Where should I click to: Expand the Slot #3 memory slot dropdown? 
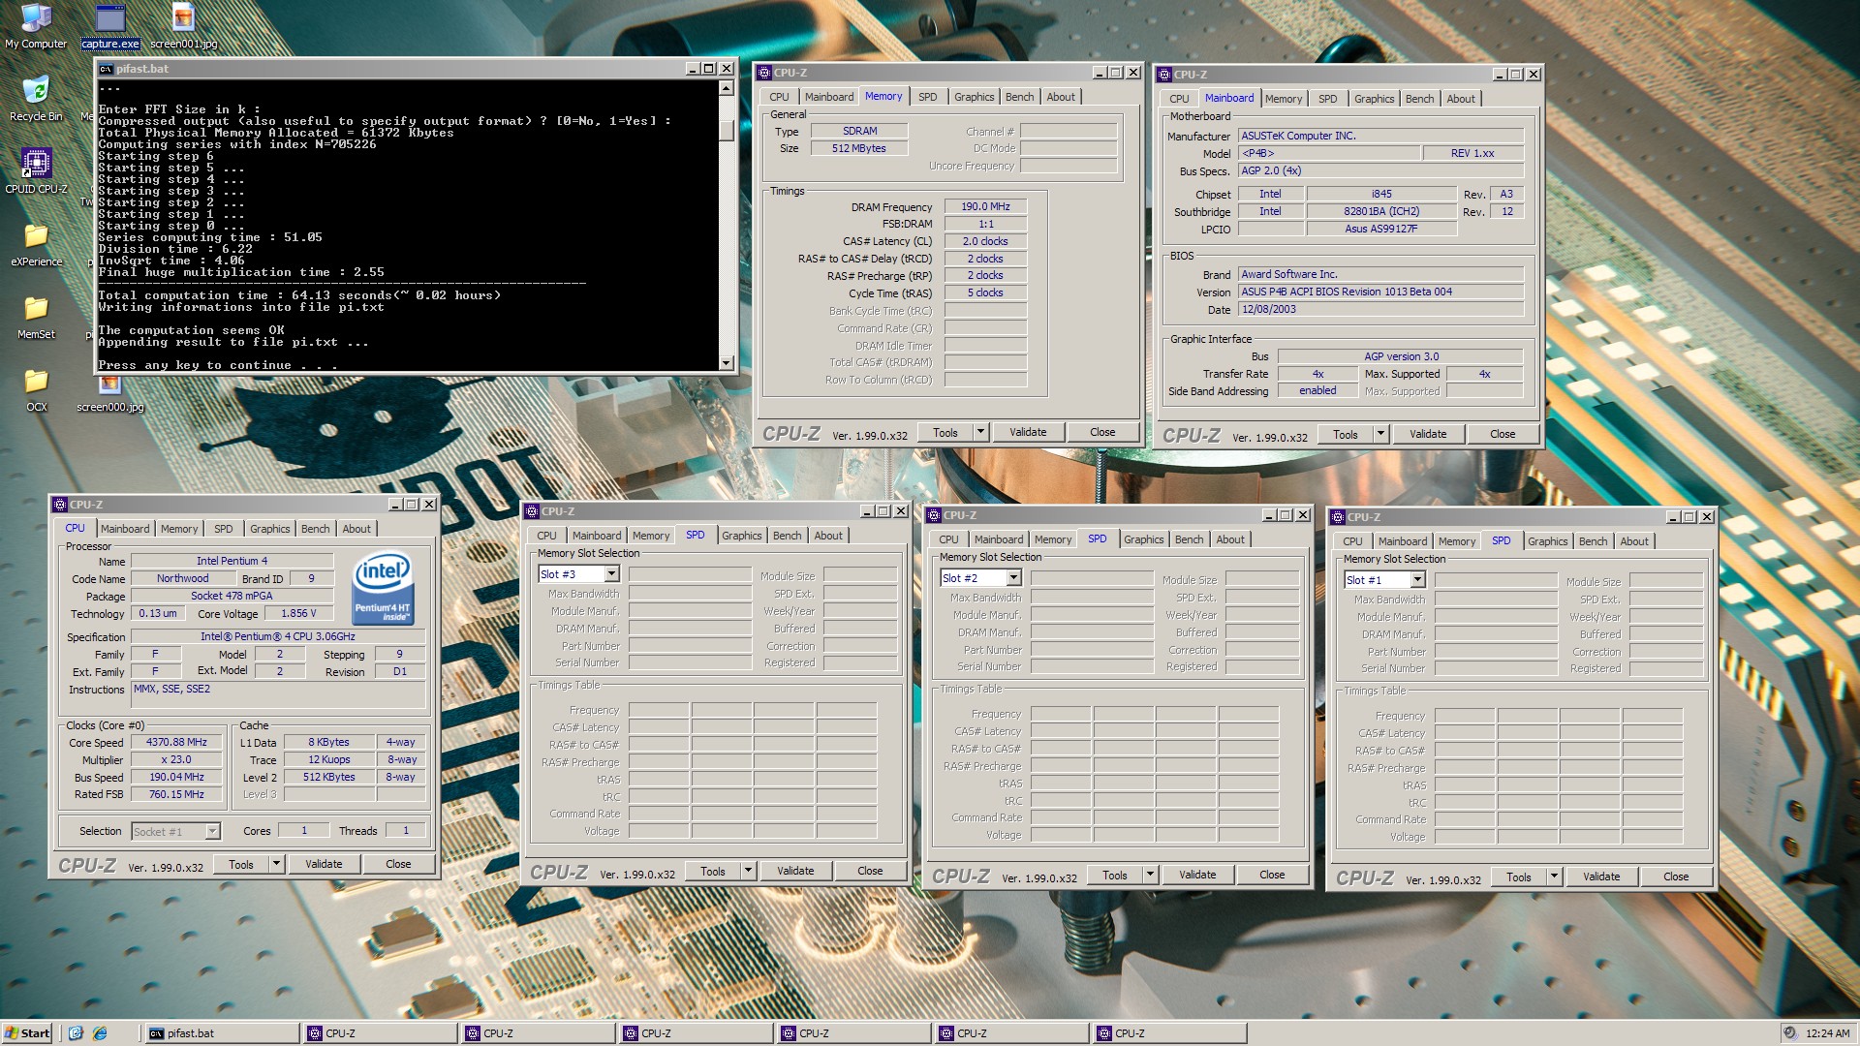[612, 574]
